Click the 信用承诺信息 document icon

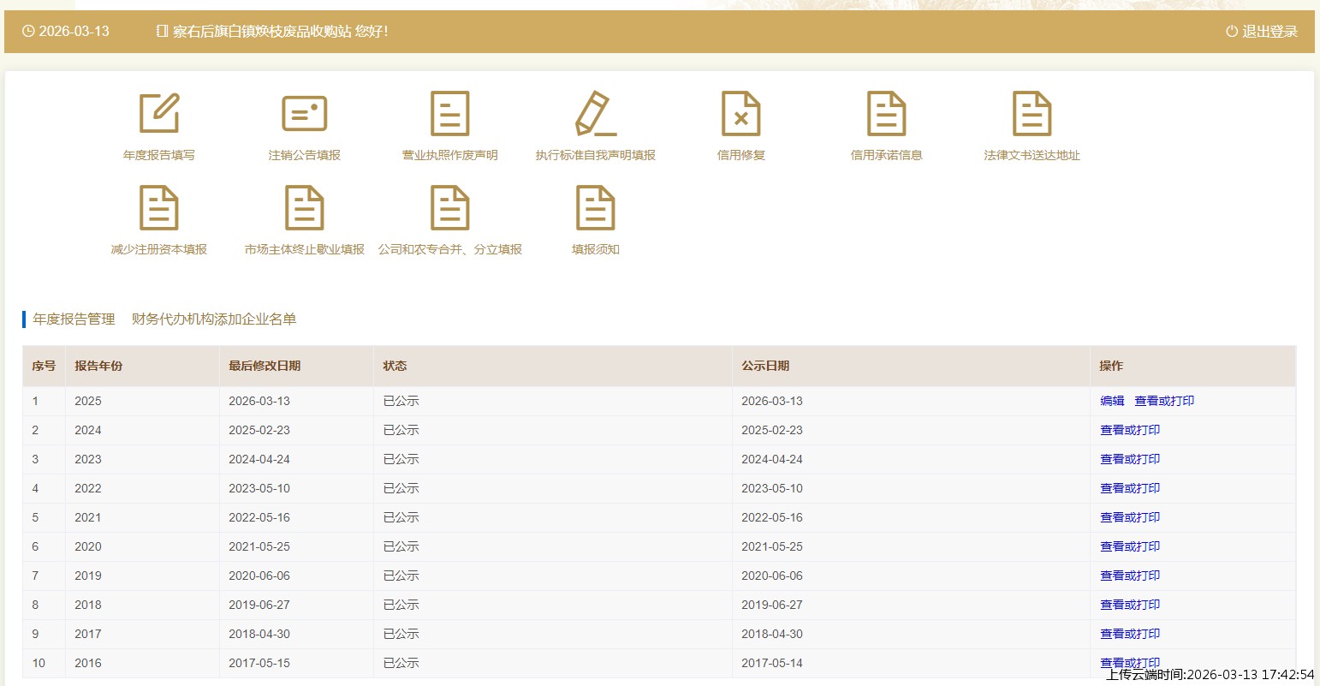[x=887, y=114]
